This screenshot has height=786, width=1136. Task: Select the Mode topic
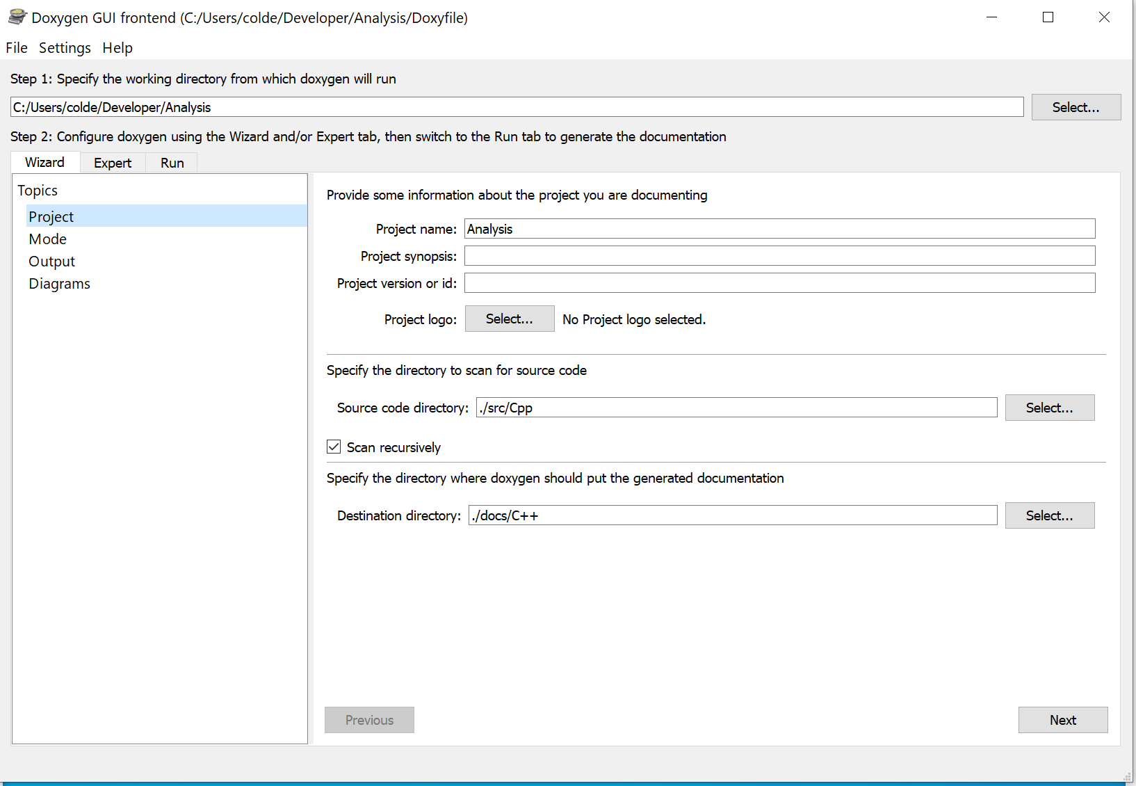point(167,239)
